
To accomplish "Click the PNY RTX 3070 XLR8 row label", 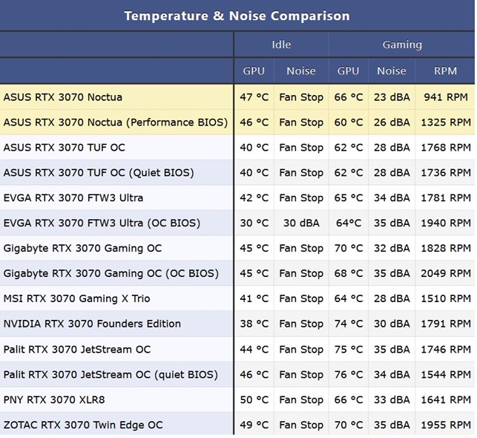I will 54,400.
